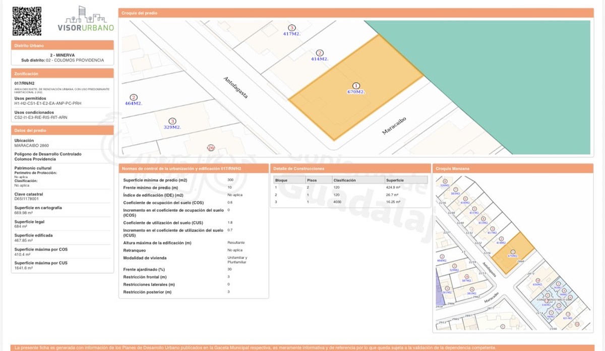Click the QR code image
Screen dimensions: 605x351
27,21
